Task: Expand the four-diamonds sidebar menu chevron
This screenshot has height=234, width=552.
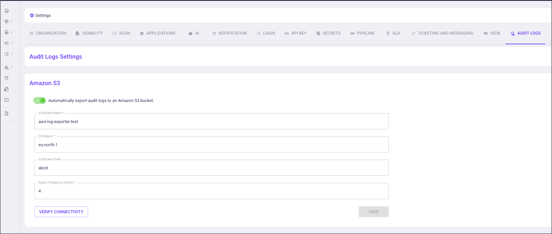Action: 12,21
